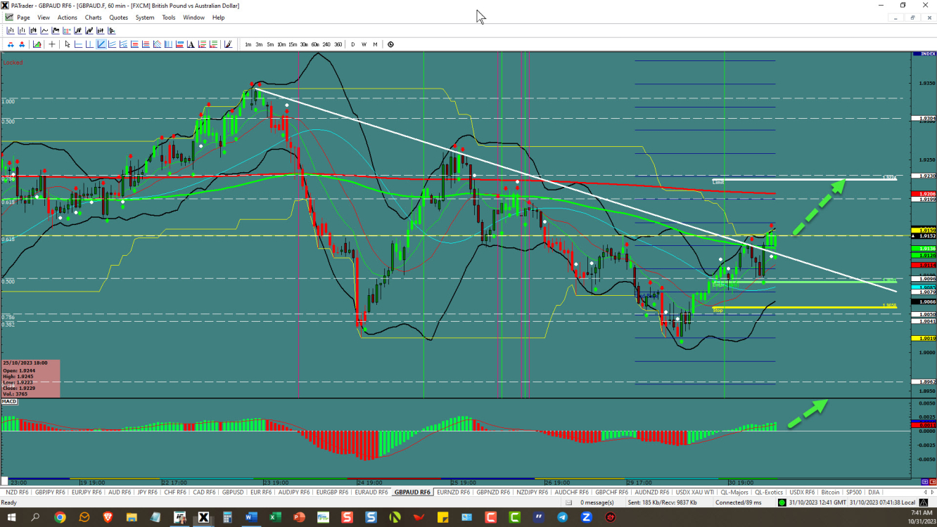The height and width of the screenshot is (527, 937).
Task: Switch to weekly W timeframe
Action: (364, 44)
